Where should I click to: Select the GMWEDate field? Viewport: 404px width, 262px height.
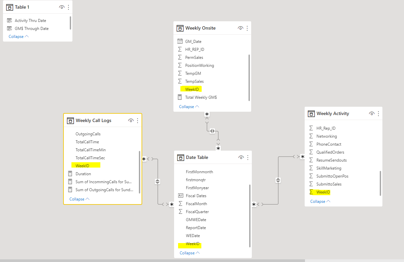(196, 220)
